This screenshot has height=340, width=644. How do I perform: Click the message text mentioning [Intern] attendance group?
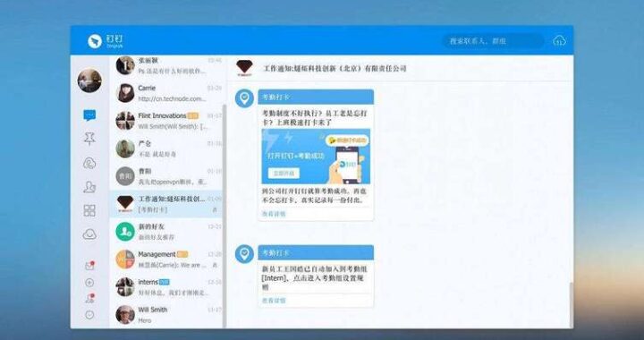[x=315, y=278]
